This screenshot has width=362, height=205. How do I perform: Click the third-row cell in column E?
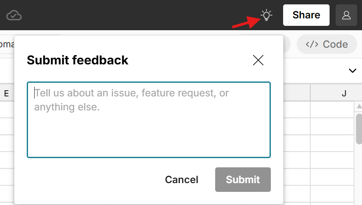[x=6, y=143]
